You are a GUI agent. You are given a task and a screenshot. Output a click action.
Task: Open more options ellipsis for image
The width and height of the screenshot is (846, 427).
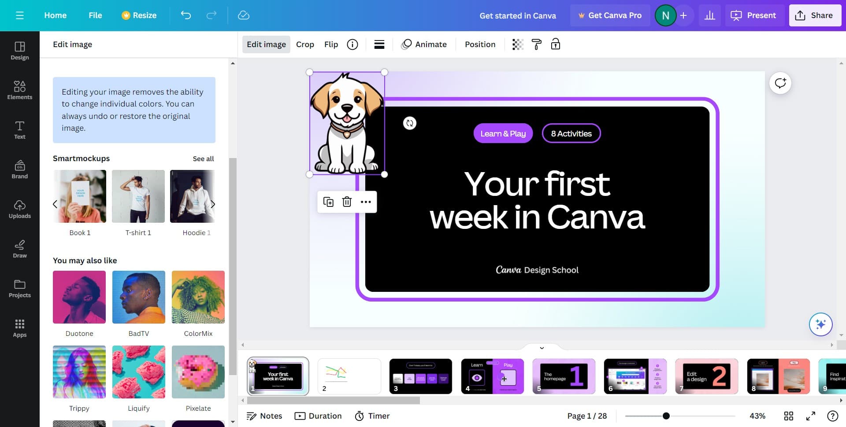coord(365,202)
